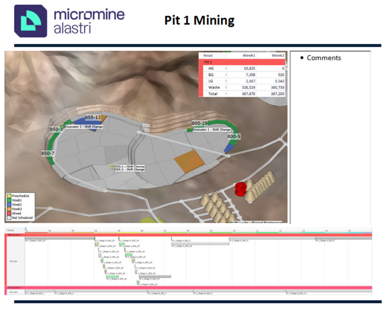Screen dimensions: 385x309
Task: Select the first Excavator 1 gray bar at period 01
Action: (60, 238)
